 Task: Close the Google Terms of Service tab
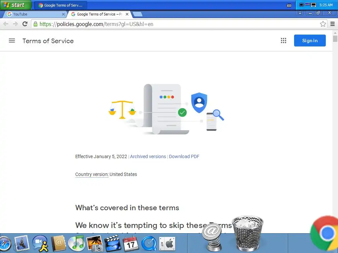coord(127,14)
